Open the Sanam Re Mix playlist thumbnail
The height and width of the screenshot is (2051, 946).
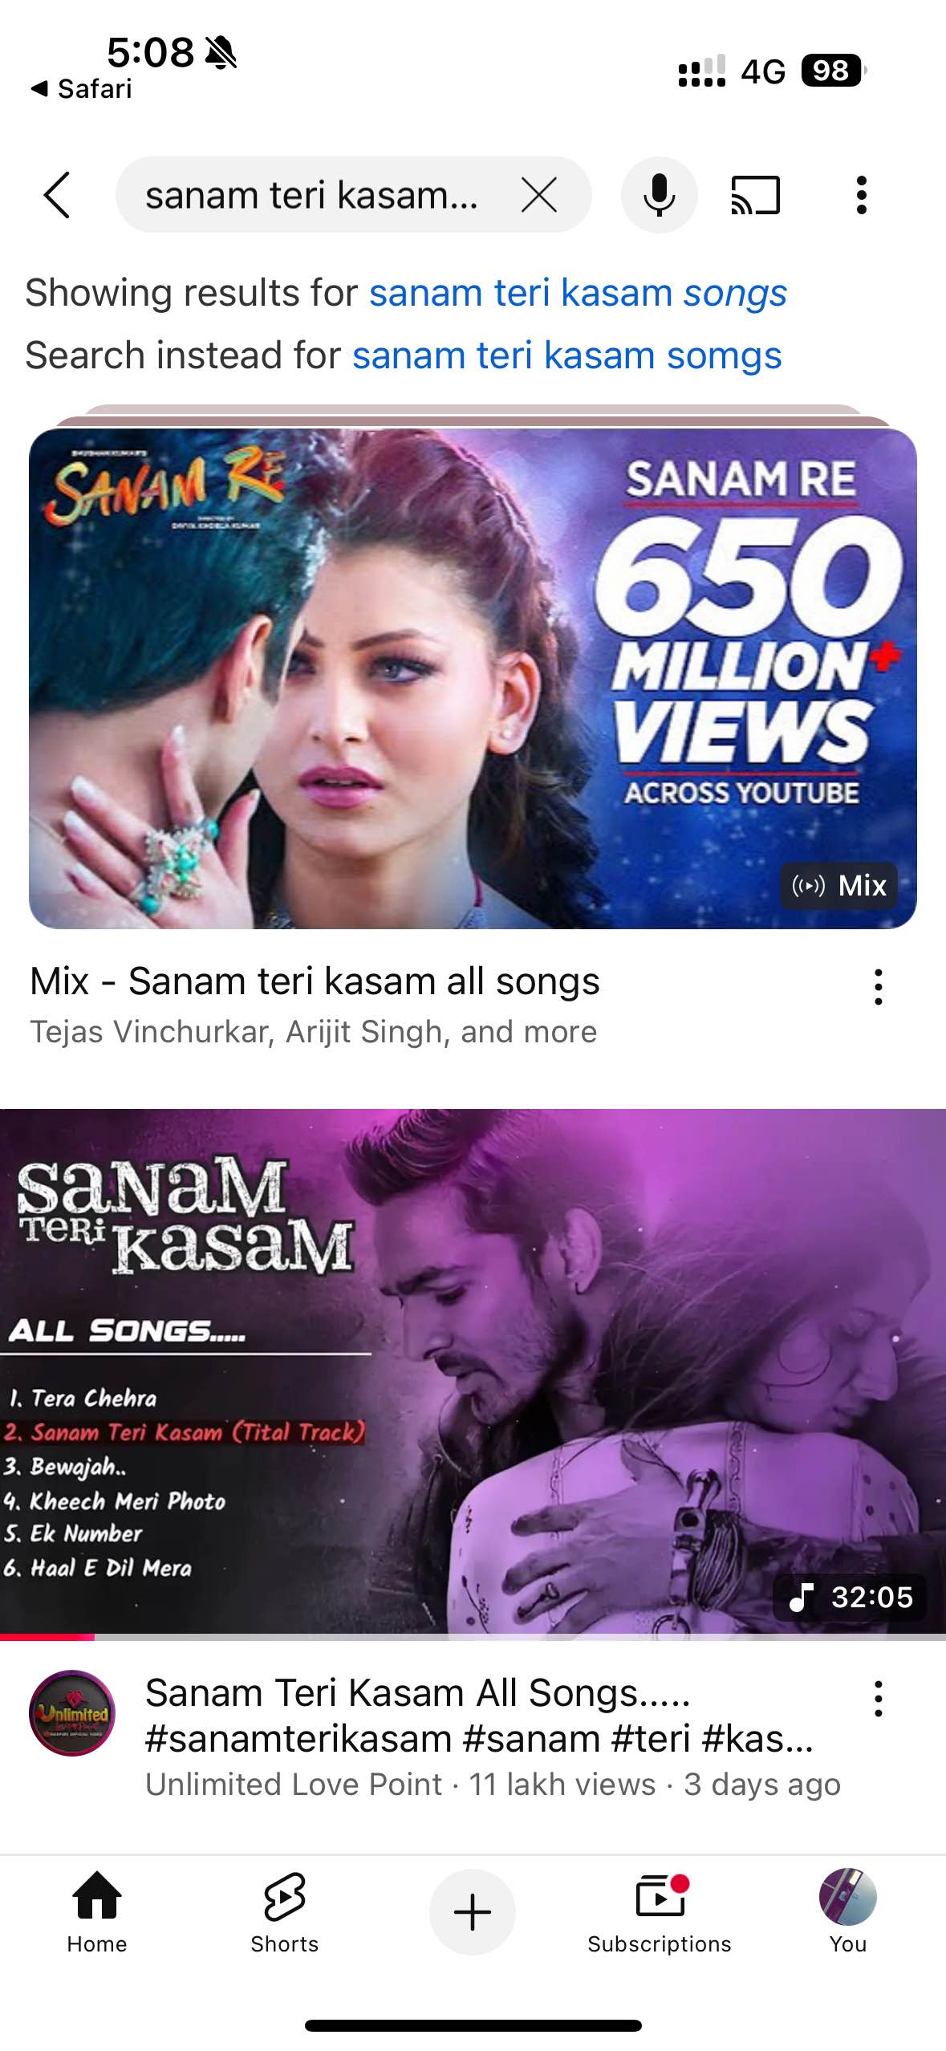(x=473, y=678)
